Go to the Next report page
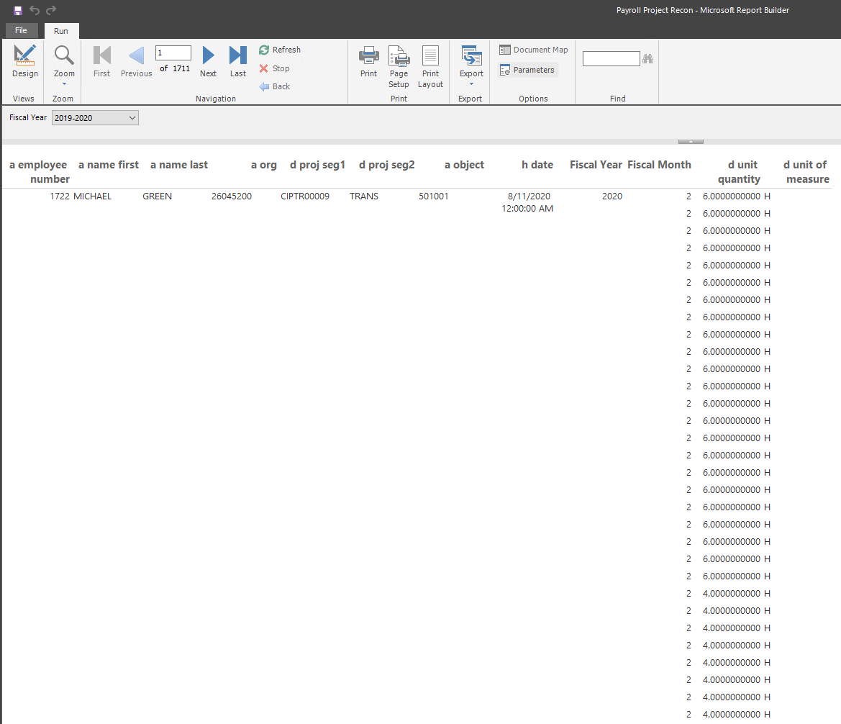This screenshot has height=724, width=841. (x=208, y=61)
